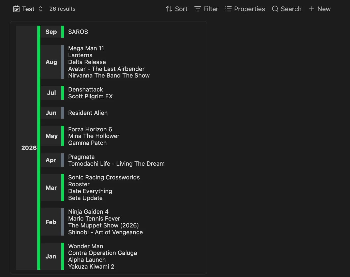Open the Sonic Racing Crossworlds entry
350x277 pixels.
[x=104, y=177]
